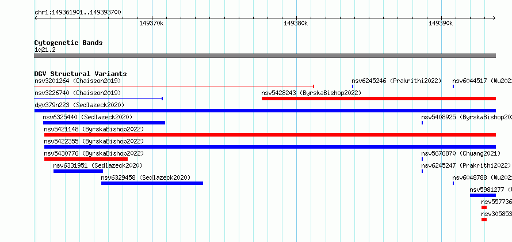Click the thin red bar of nsv3201264
The width and height of the screenshot is (512, 242).
[x=174, y=86]
